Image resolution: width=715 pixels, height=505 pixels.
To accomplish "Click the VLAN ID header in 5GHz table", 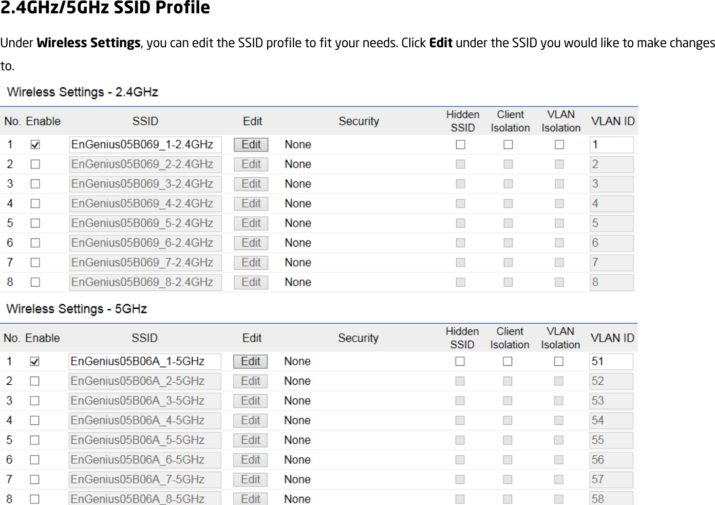I will (612, 338).
